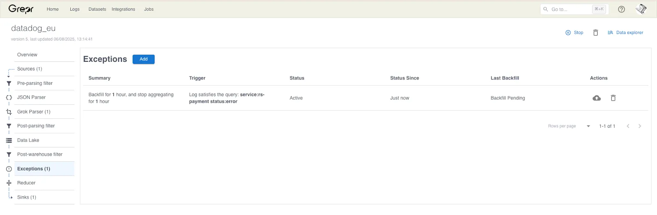Image resolution: width=657 pixels, height=215 pixels.
Task: Click the Reducer icon in the sidebar
Action: tap(9, 183)
